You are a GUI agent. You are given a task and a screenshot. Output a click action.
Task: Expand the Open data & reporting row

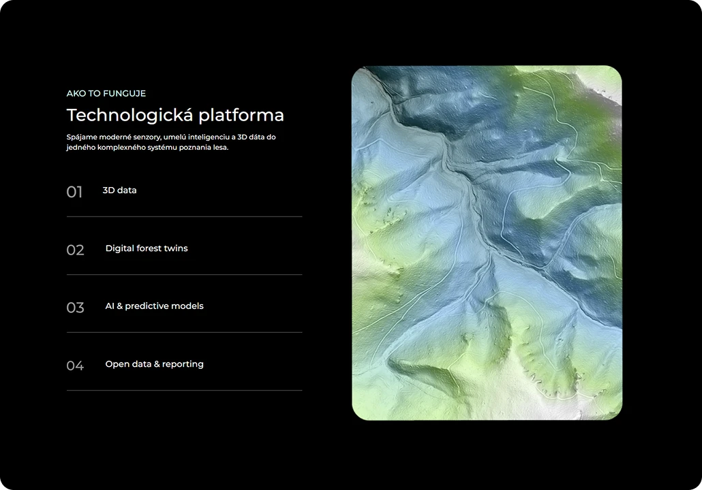(154, 364)
